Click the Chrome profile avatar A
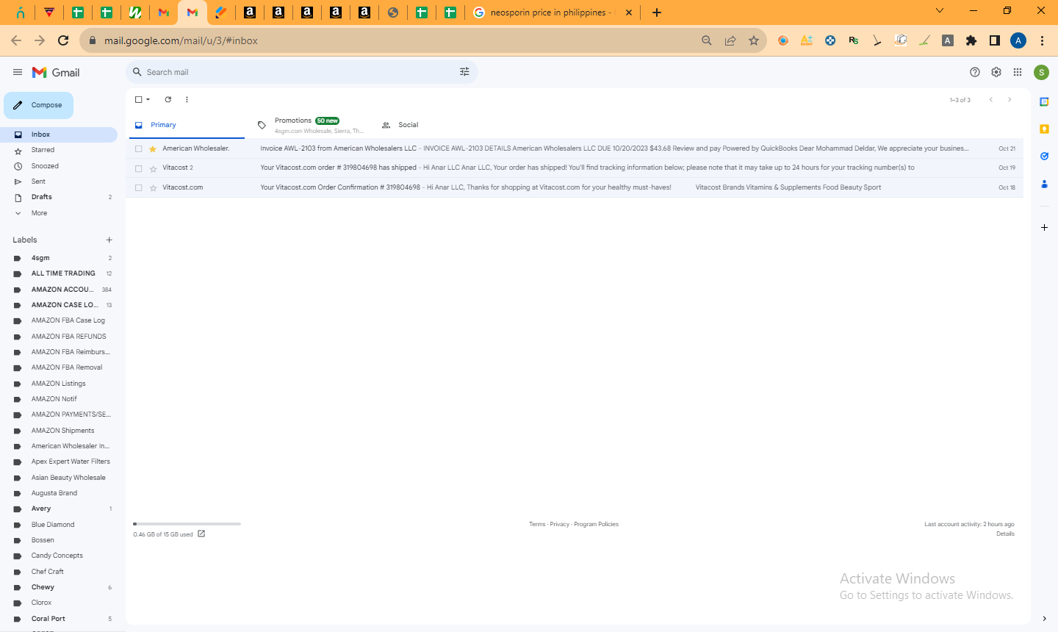The width and height of the screenshot is (1058, 632). [x=1018, y=40]
